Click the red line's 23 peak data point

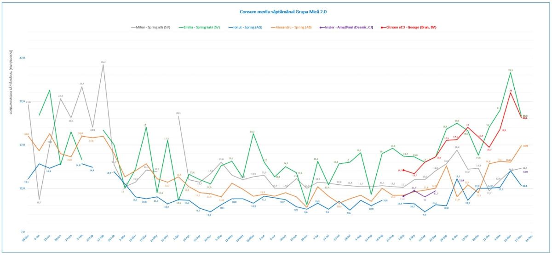coord(511,93)
